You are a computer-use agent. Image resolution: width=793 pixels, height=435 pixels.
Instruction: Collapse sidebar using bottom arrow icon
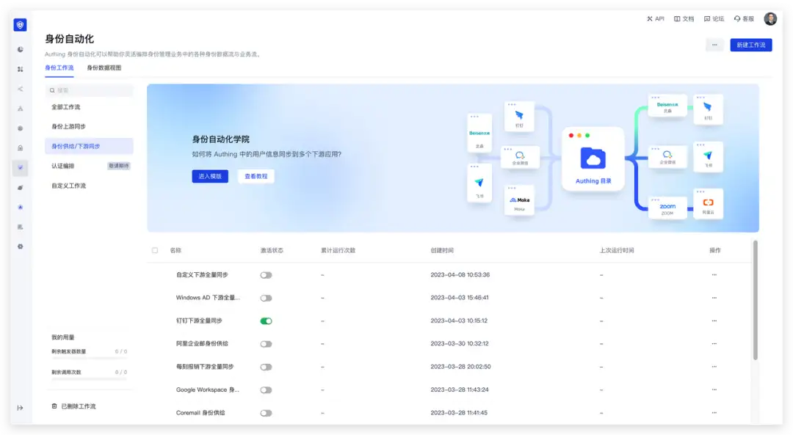[x=21, y=408]
